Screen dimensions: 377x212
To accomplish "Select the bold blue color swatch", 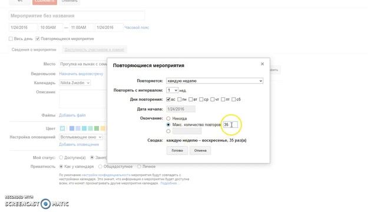I will tap(72, 128).
